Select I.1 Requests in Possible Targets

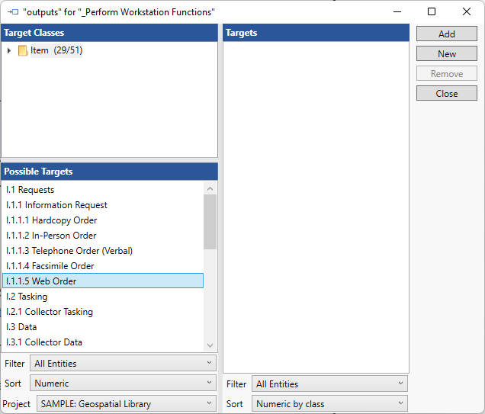(x=31, y=190)
